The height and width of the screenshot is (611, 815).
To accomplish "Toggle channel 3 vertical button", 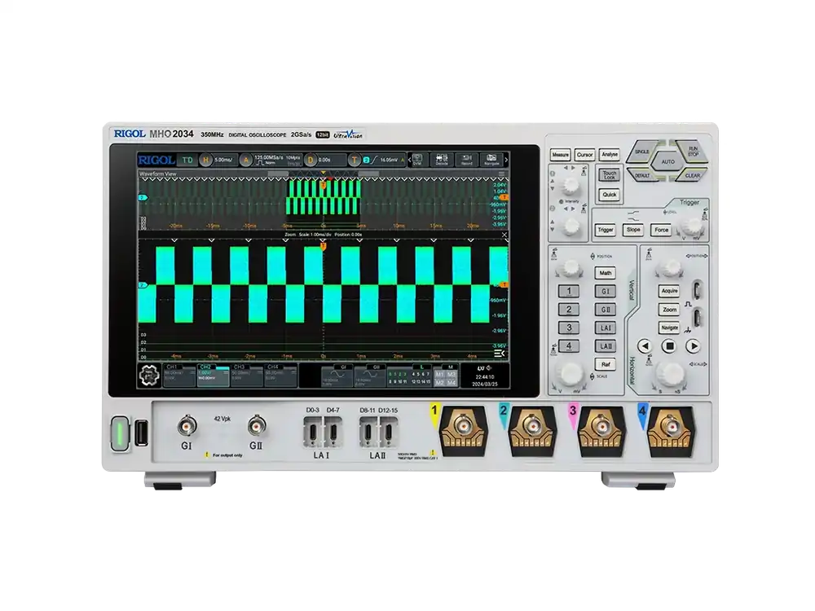I will click(569, 327).
